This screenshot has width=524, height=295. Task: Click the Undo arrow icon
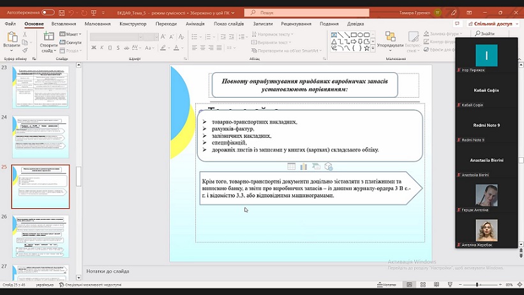[x=71, y=13]
